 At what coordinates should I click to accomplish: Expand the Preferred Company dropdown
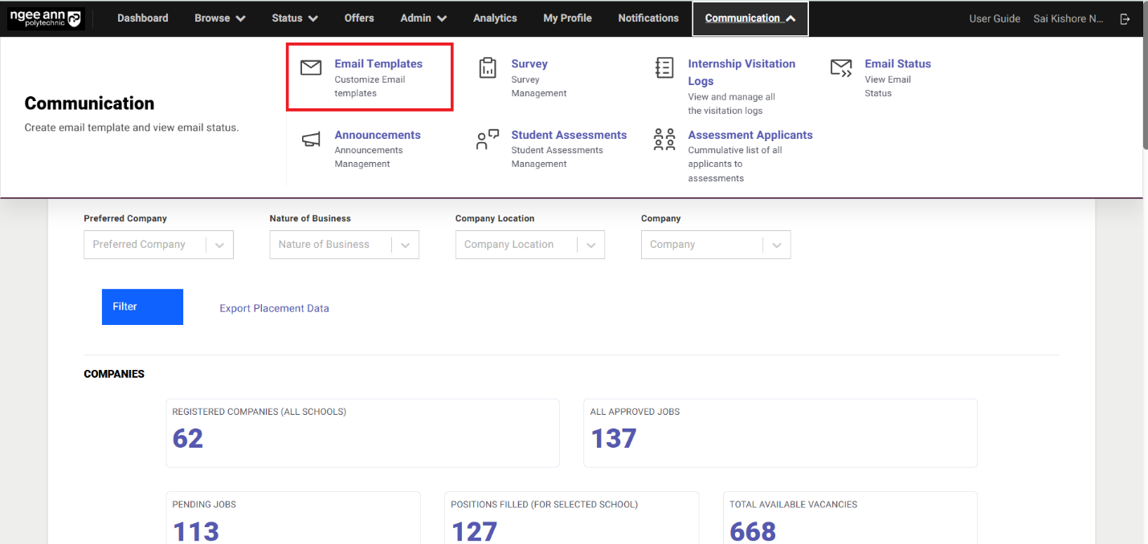coord(219,246)
